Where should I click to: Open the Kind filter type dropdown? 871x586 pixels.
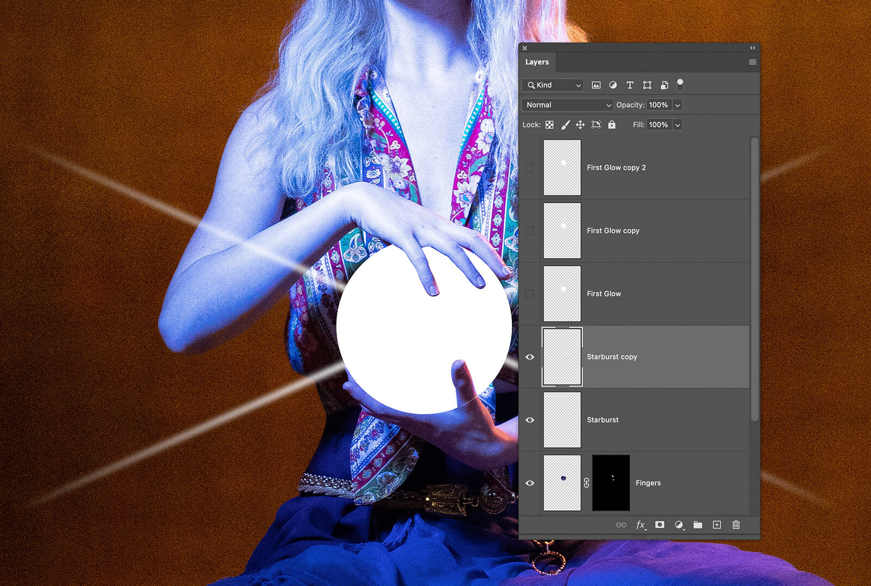tap(553, 85)
